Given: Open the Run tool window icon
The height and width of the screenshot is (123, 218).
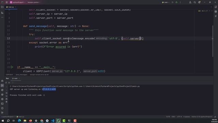Looking at the screenshot, I should pos(2,85).
